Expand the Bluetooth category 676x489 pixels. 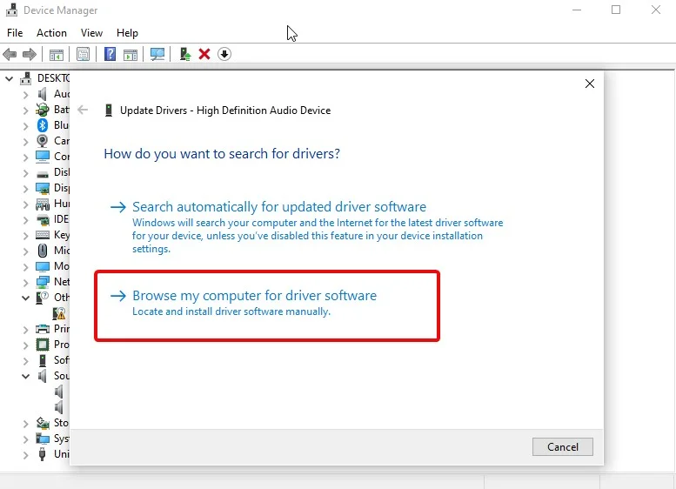(25, 126)
